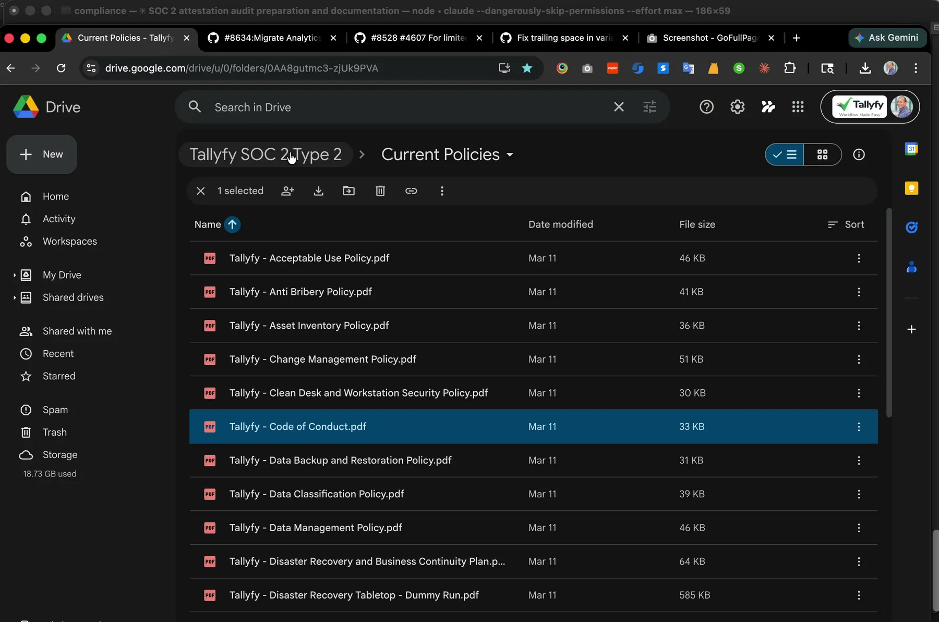Switch to the #8528 #4607 GitHub tab
The image size is (939, 622).
click(417, 38)
